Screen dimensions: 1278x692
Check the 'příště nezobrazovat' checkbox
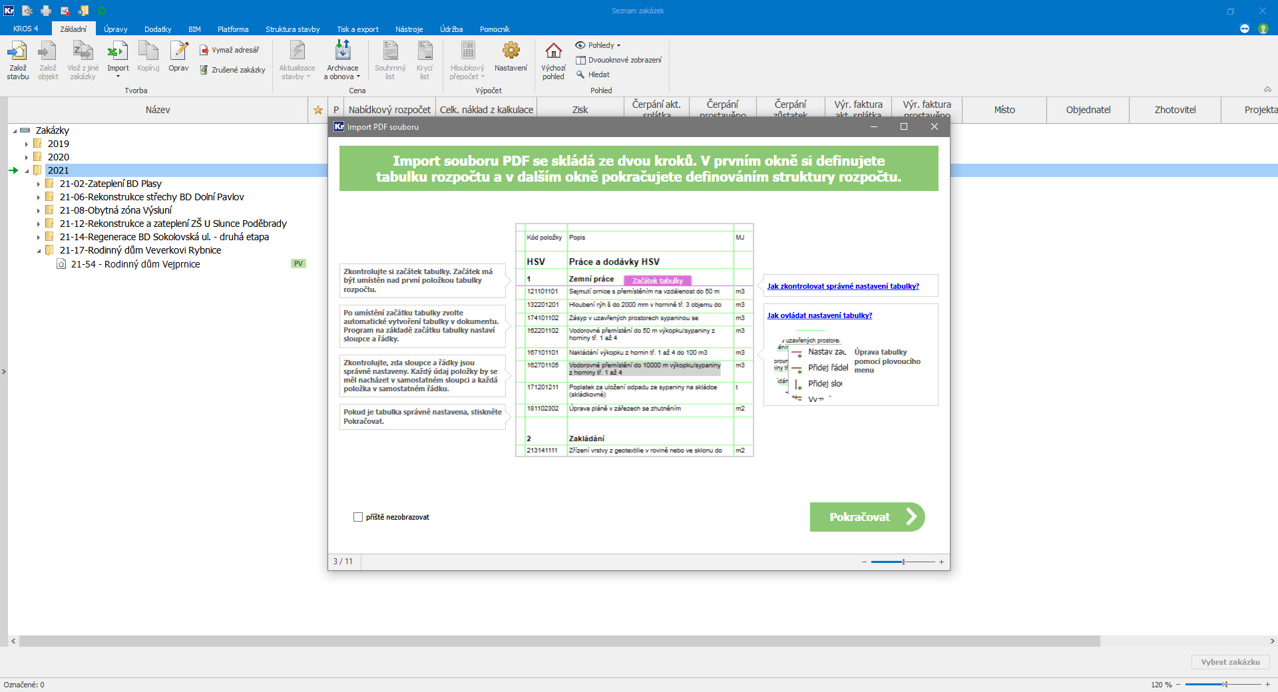pos(358,517)
